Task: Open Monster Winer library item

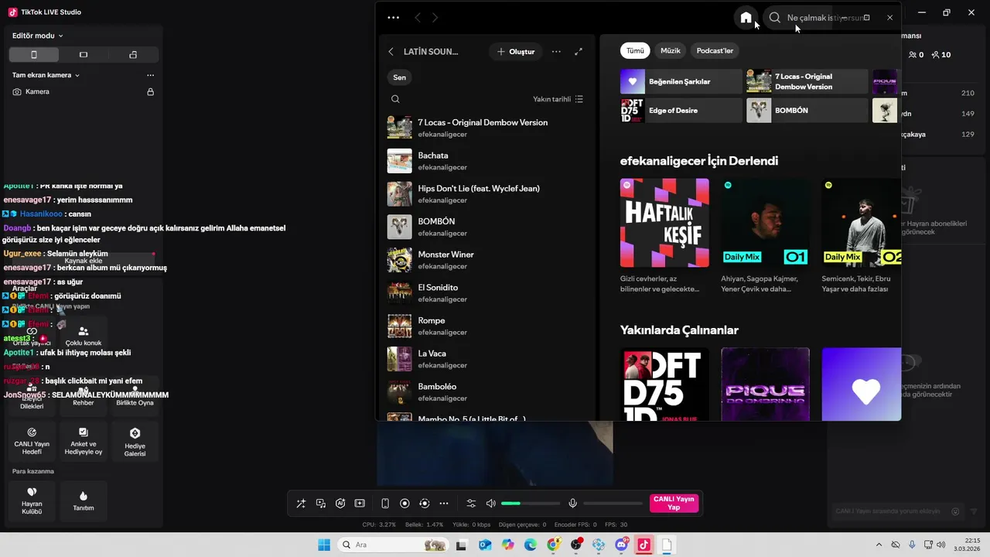Action: click(x=486, y=260)
